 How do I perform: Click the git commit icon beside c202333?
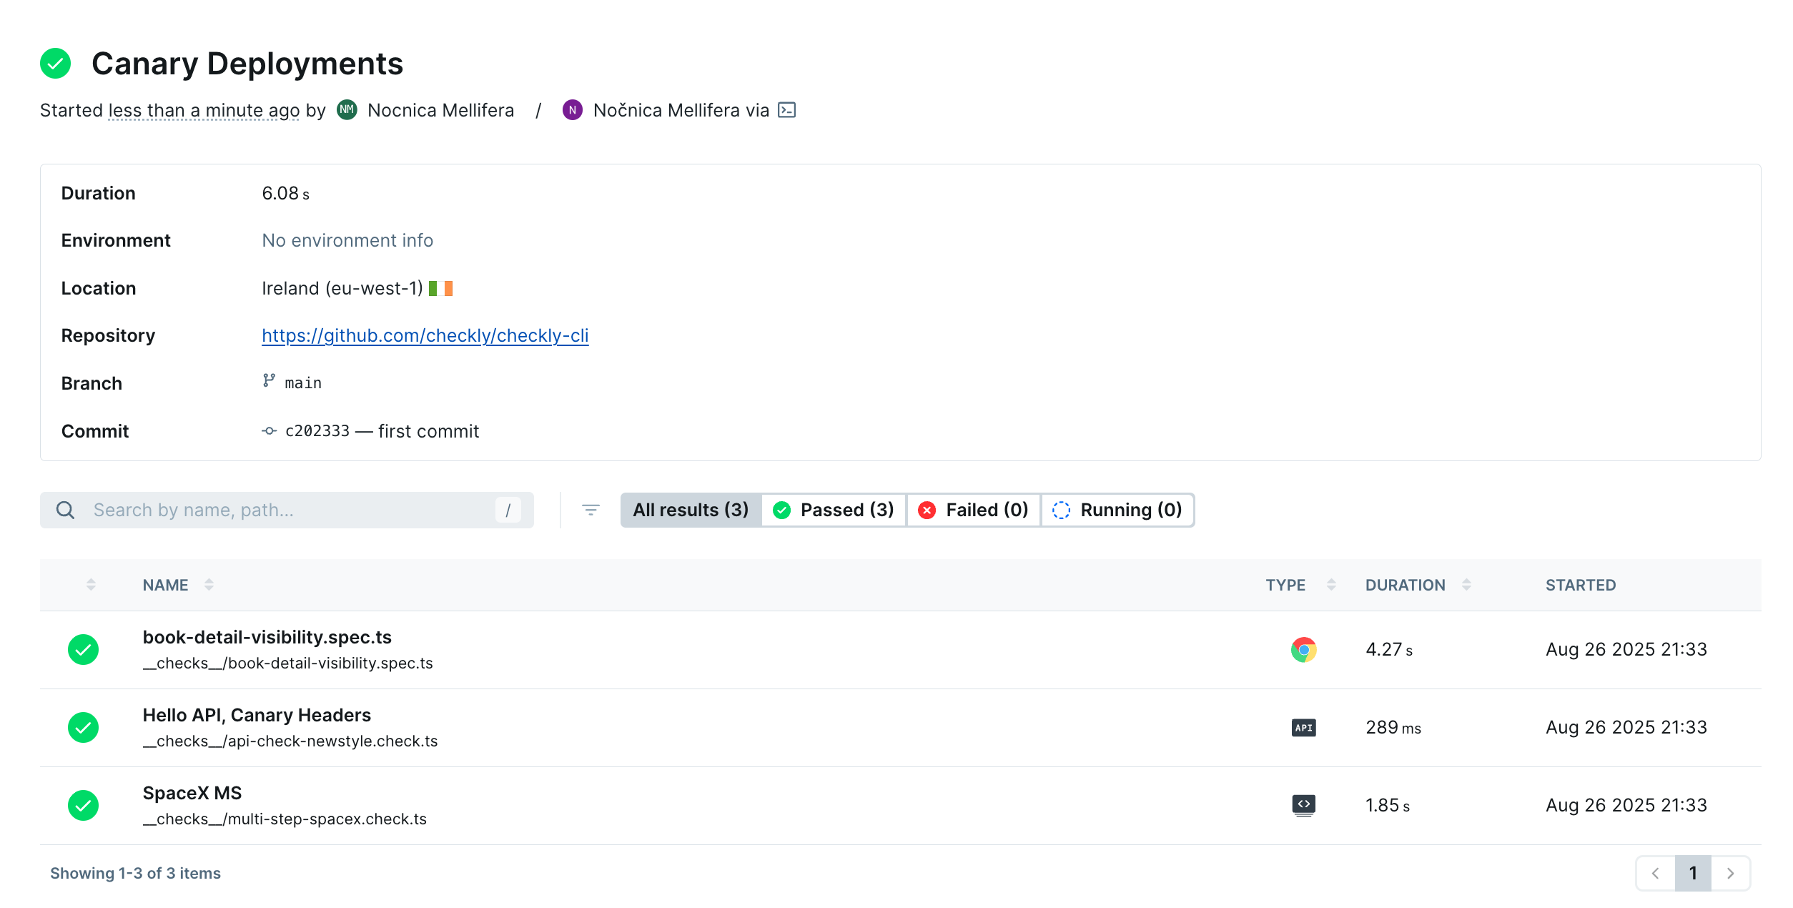click(x=269, y=431)
